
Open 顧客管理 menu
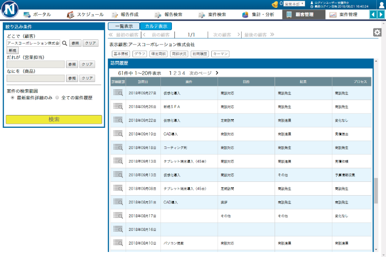303,15
